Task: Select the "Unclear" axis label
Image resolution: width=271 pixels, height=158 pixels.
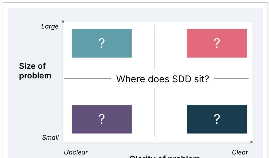Action: click(x=76, y=152)
